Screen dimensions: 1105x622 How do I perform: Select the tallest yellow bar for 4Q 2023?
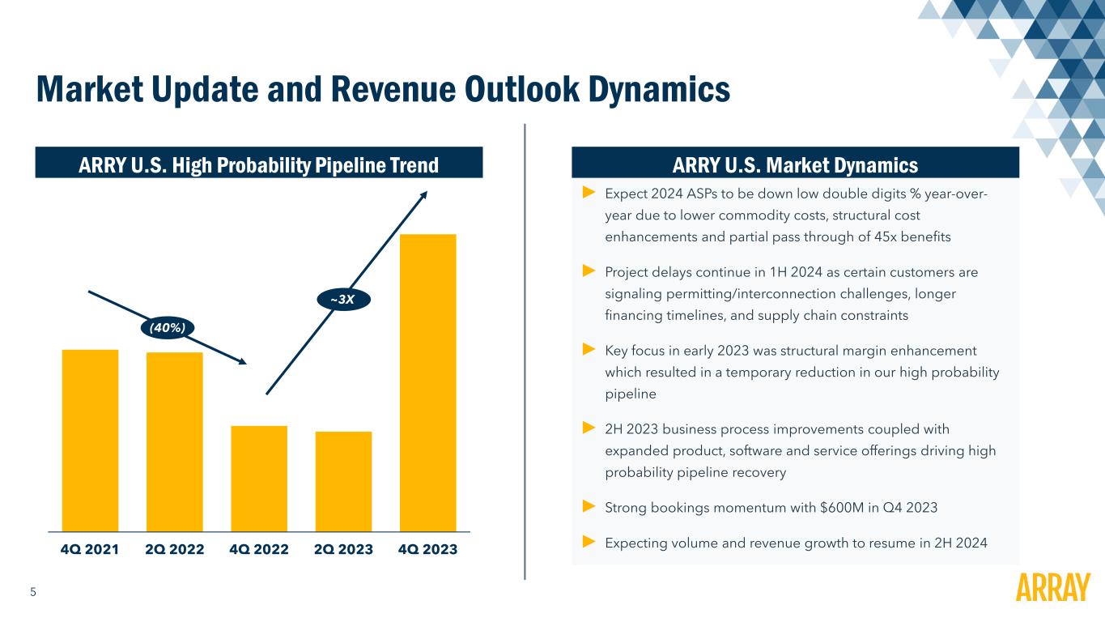(428, 381)
